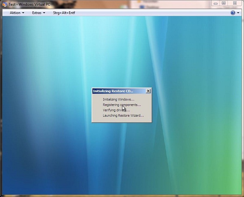Minimize the Windows Virtual PC window
Screen dimensions: 244x197
[216, 3]
